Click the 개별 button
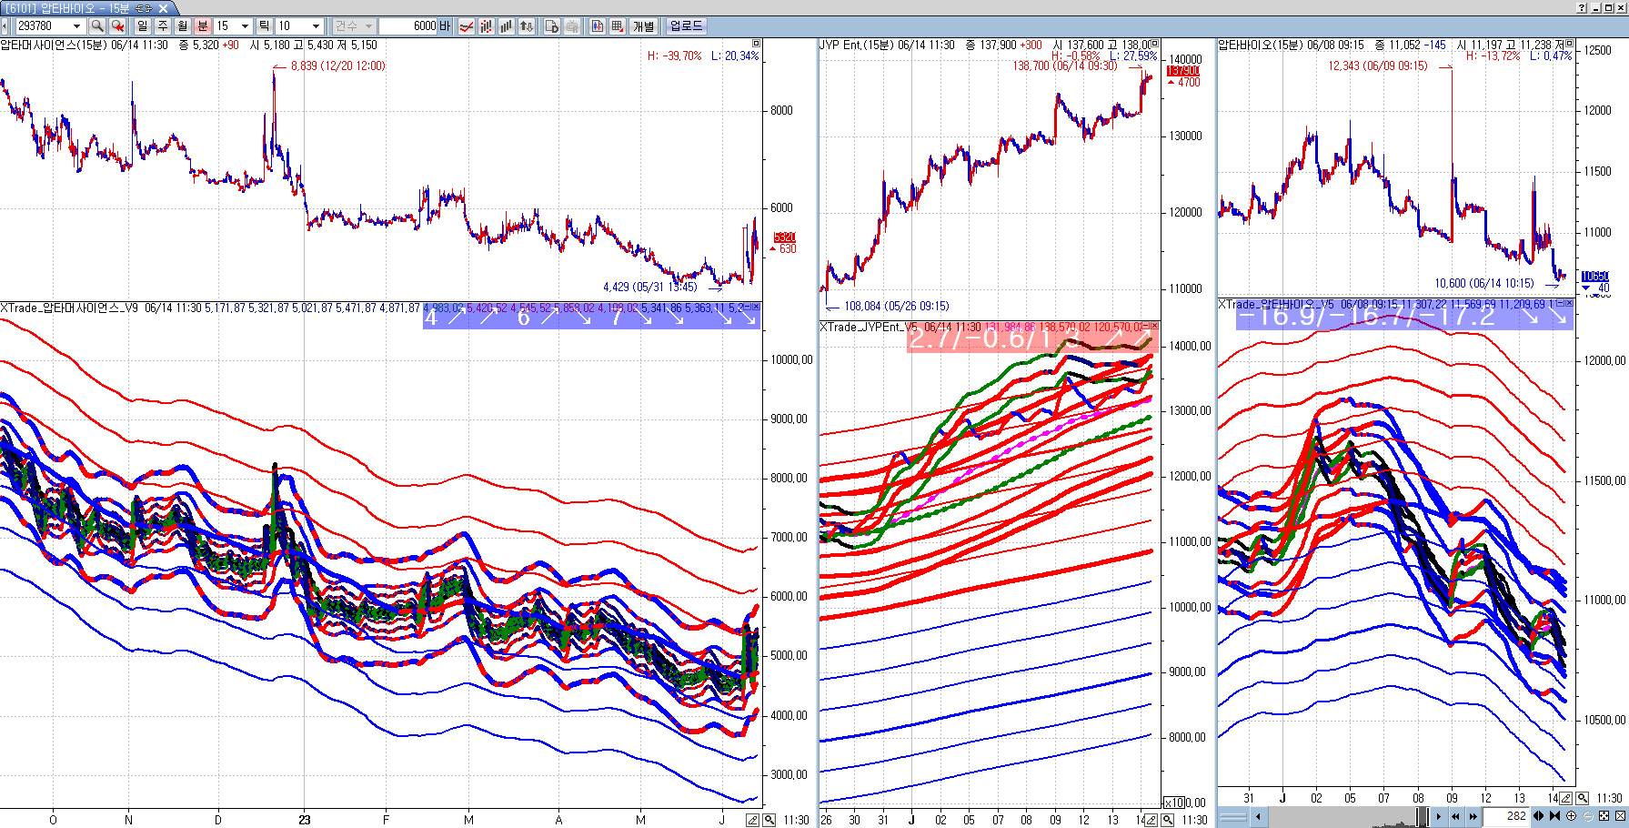Viewport: 1629px width, 828px height. 644,26
